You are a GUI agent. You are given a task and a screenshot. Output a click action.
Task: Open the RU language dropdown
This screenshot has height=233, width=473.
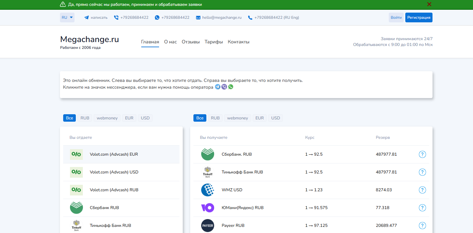coord(67,17)
